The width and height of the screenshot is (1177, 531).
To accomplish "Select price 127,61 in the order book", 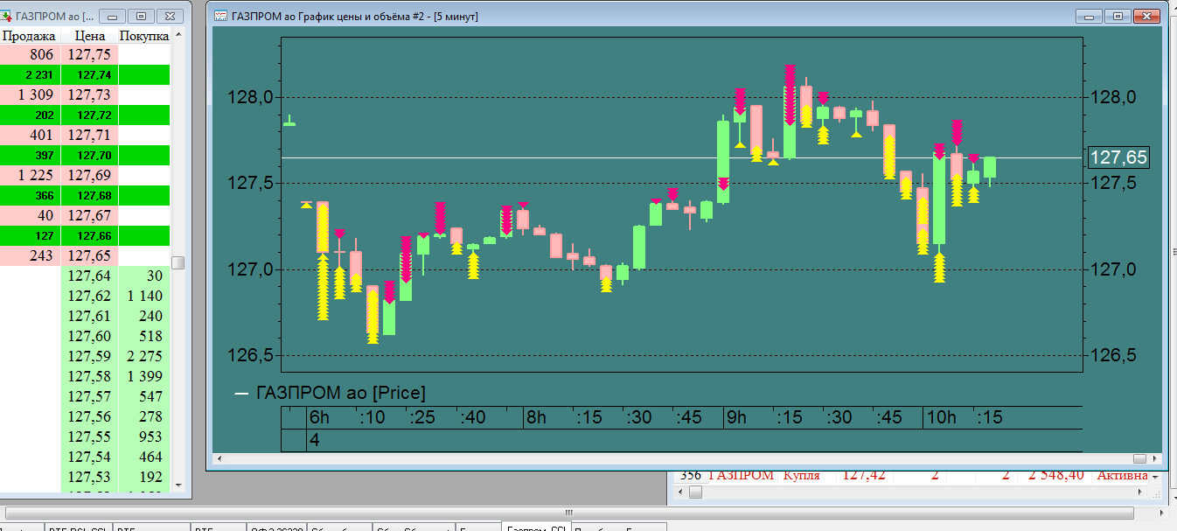I will pyautogui.click(x=89, y=316).
